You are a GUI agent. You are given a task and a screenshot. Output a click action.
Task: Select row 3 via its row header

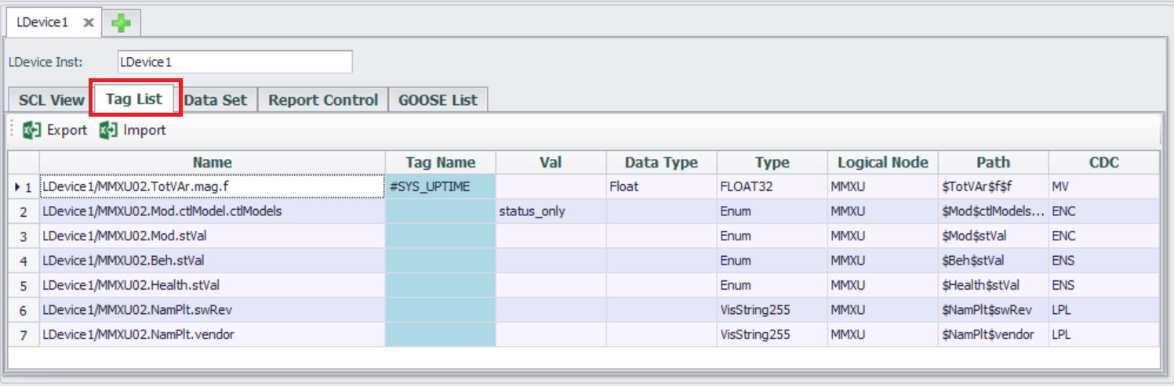24,236
